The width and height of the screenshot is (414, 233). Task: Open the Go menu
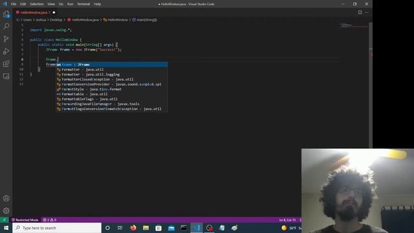[x=61, y=4]
